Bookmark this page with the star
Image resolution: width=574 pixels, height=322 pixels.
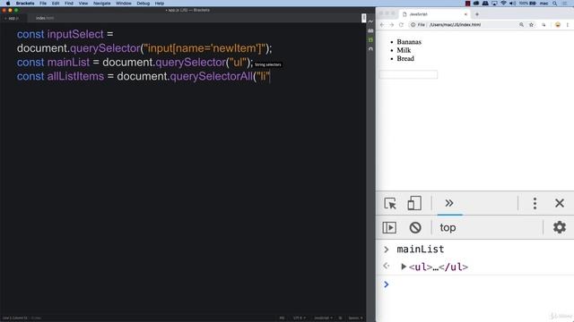pos(531,25)
